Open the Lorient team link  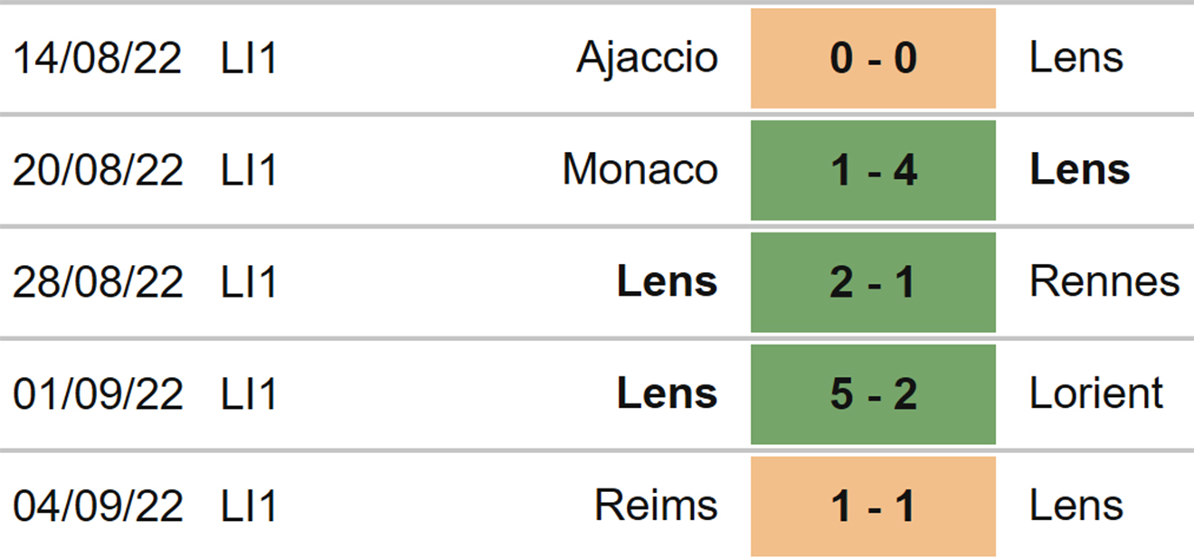click(1095, 394)
